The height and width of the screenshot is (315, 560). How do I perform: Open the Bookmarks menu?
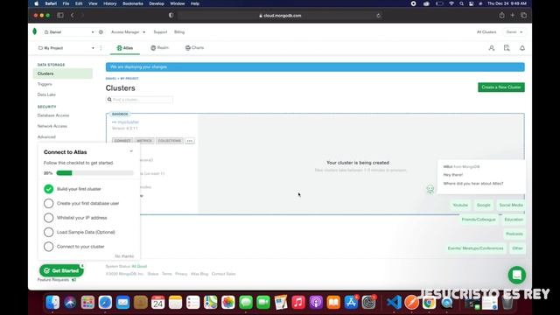132,3
